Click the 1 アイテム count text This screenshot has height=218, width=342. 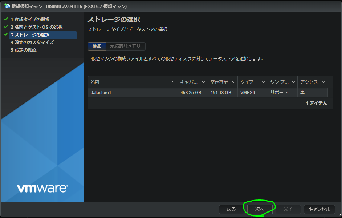(x=316, y=103)
